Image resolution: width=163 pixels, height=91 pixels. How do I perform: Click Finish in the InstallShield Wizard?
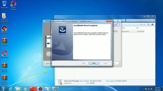94,63
